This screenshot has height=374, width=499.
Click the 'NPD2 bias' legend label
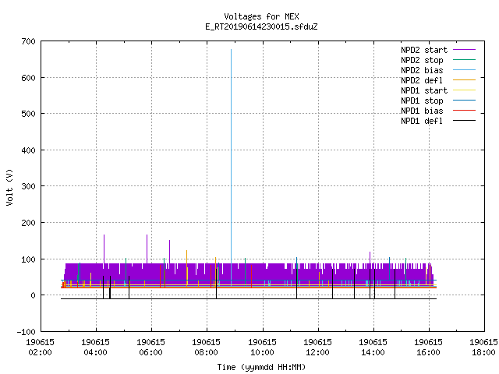pyautogui.click(x=422, y=70)
